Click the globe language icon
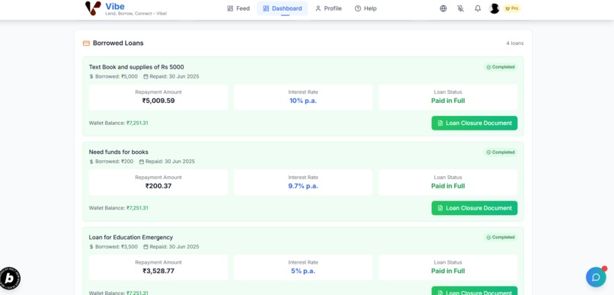The height and width of the screenshot is (295, 614). click(x=443, y=8)
